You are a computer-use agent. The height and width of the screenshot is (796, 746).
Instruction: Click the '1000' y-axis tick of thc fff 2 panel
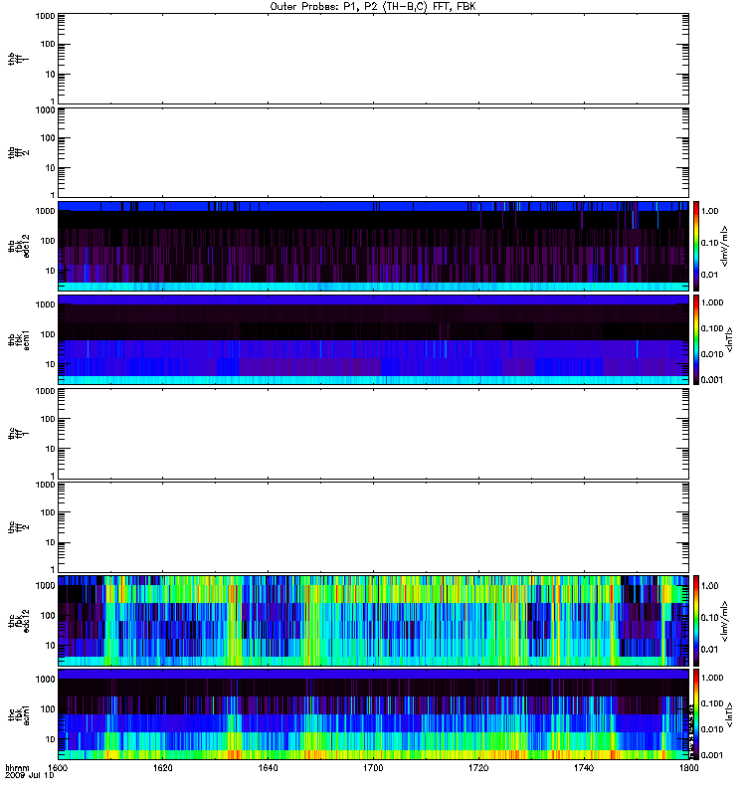pos(45,485)
